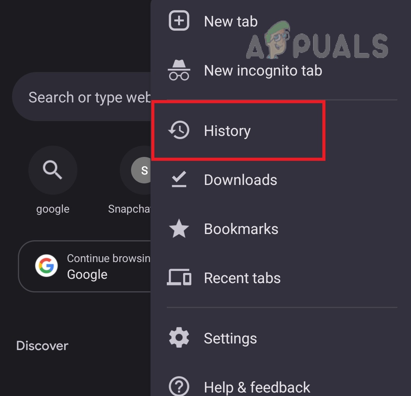The image size is (411, 396).
Task: Select the Recent tabs devices icon
Action: [x=179, y=278]
